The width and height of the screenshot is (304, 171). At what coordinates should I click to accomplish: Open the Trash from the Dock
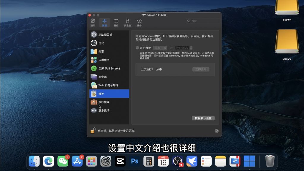pos(270,161)
